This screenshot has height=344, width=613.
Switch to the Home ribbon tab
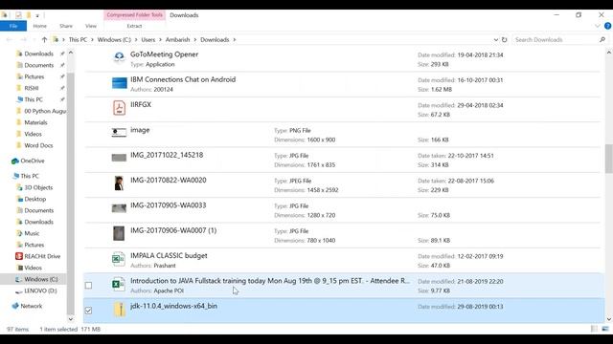pyautogui.click(x=40, y=26)
